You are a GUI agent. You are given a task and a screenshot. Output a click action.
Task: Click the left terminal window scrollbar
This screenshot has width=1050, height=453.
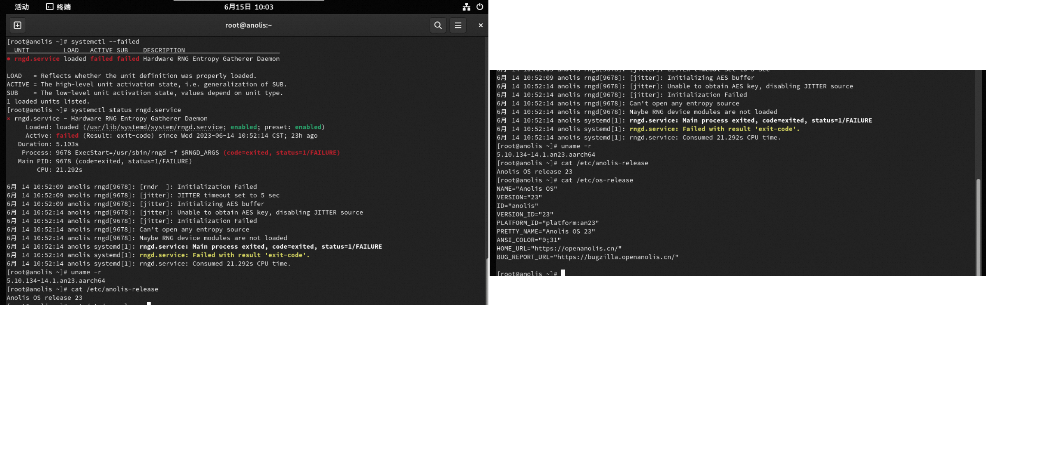click(x=487, y=282)
